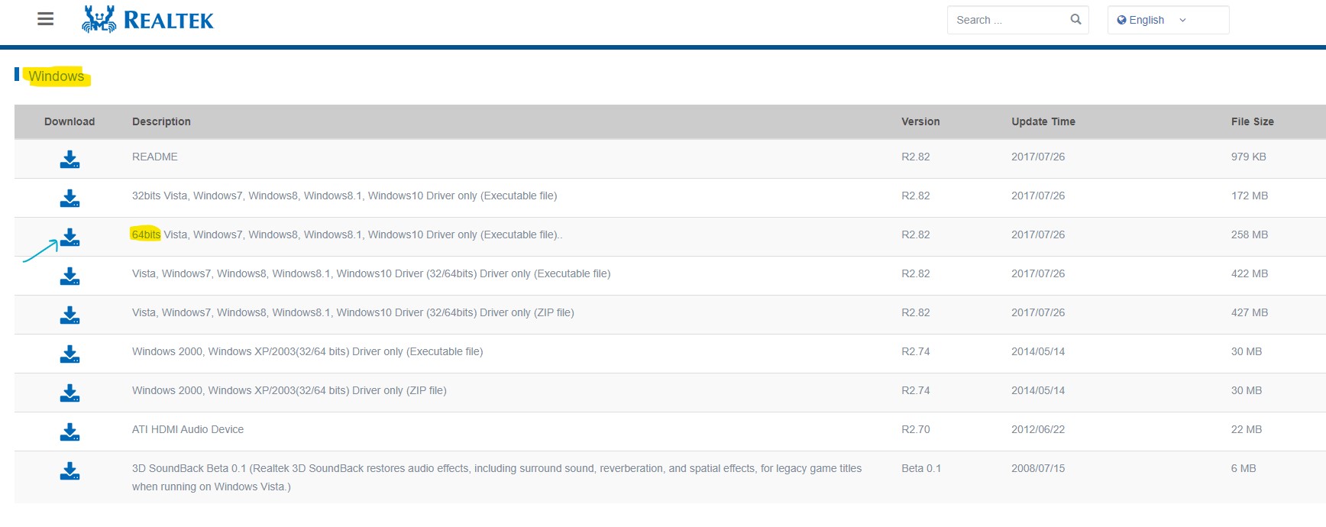Select the 64bits Vista driver description
Screen dimensions: 1326x527
click(x=347, y=234)
